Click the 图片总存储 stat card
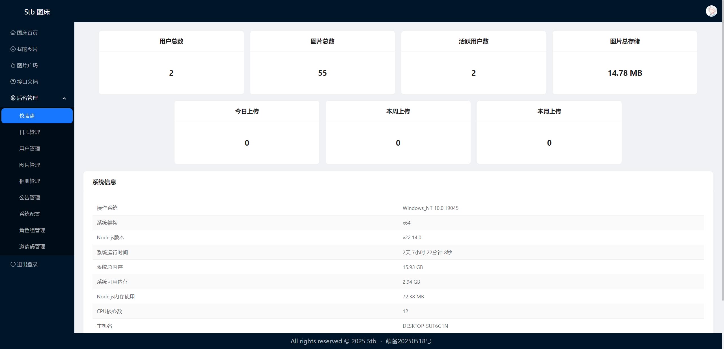The width and height of the screenshot is (724, 349). click(x=624, y=63)
